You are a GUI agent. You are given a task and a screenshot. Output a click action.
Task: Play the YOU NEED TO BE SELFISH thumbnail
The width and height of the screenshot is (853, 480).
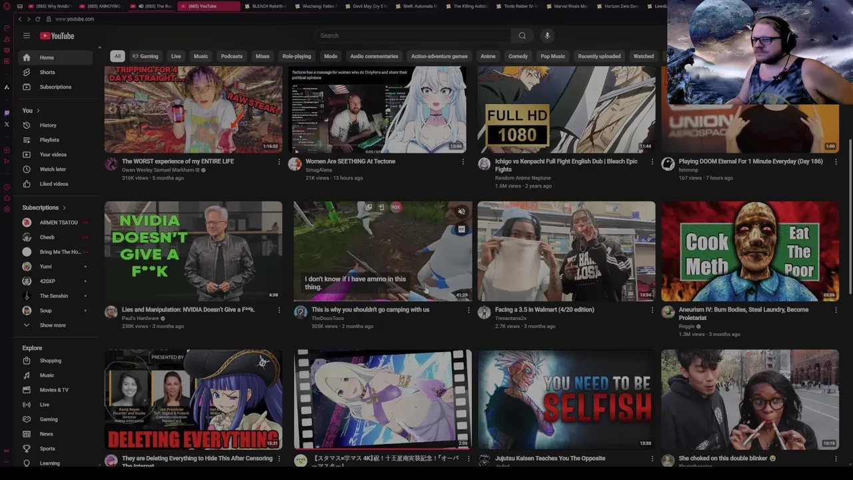[x=566, y=399]
